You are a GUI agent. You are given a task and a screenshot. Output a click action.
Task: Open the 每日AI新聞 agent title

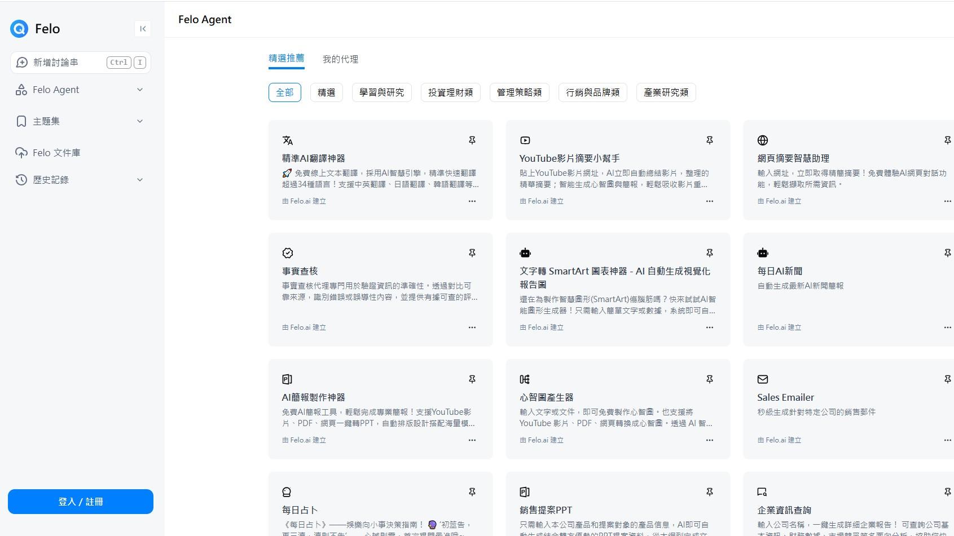pos(780,271)
